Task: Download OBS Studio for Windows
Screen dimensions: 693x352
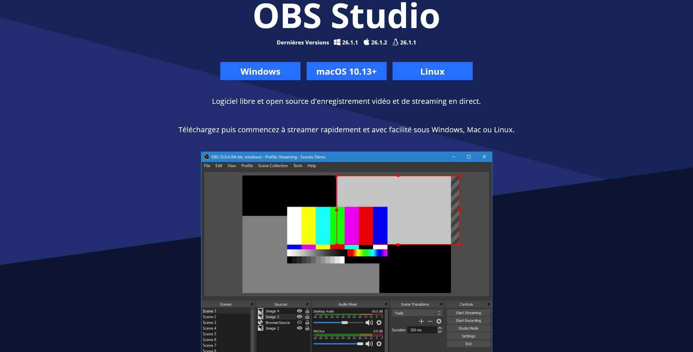Action: pyautogui.click(x=260, y=71)
